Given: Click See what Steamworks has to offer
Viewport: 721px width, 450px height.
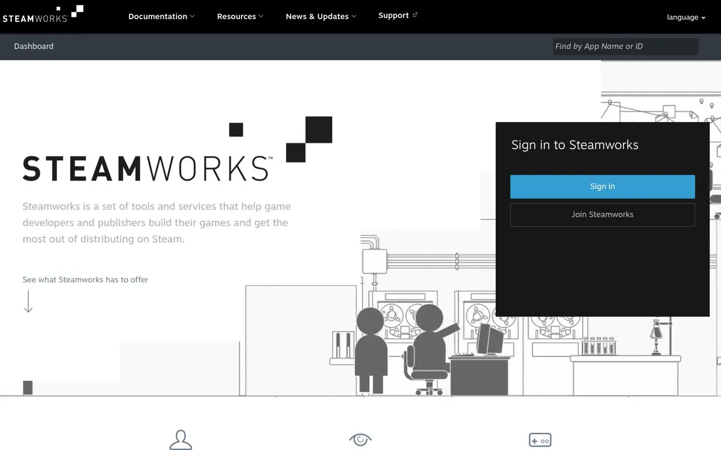Looking at the screenshot, I should pyautogui.click(x=85, y=280).
